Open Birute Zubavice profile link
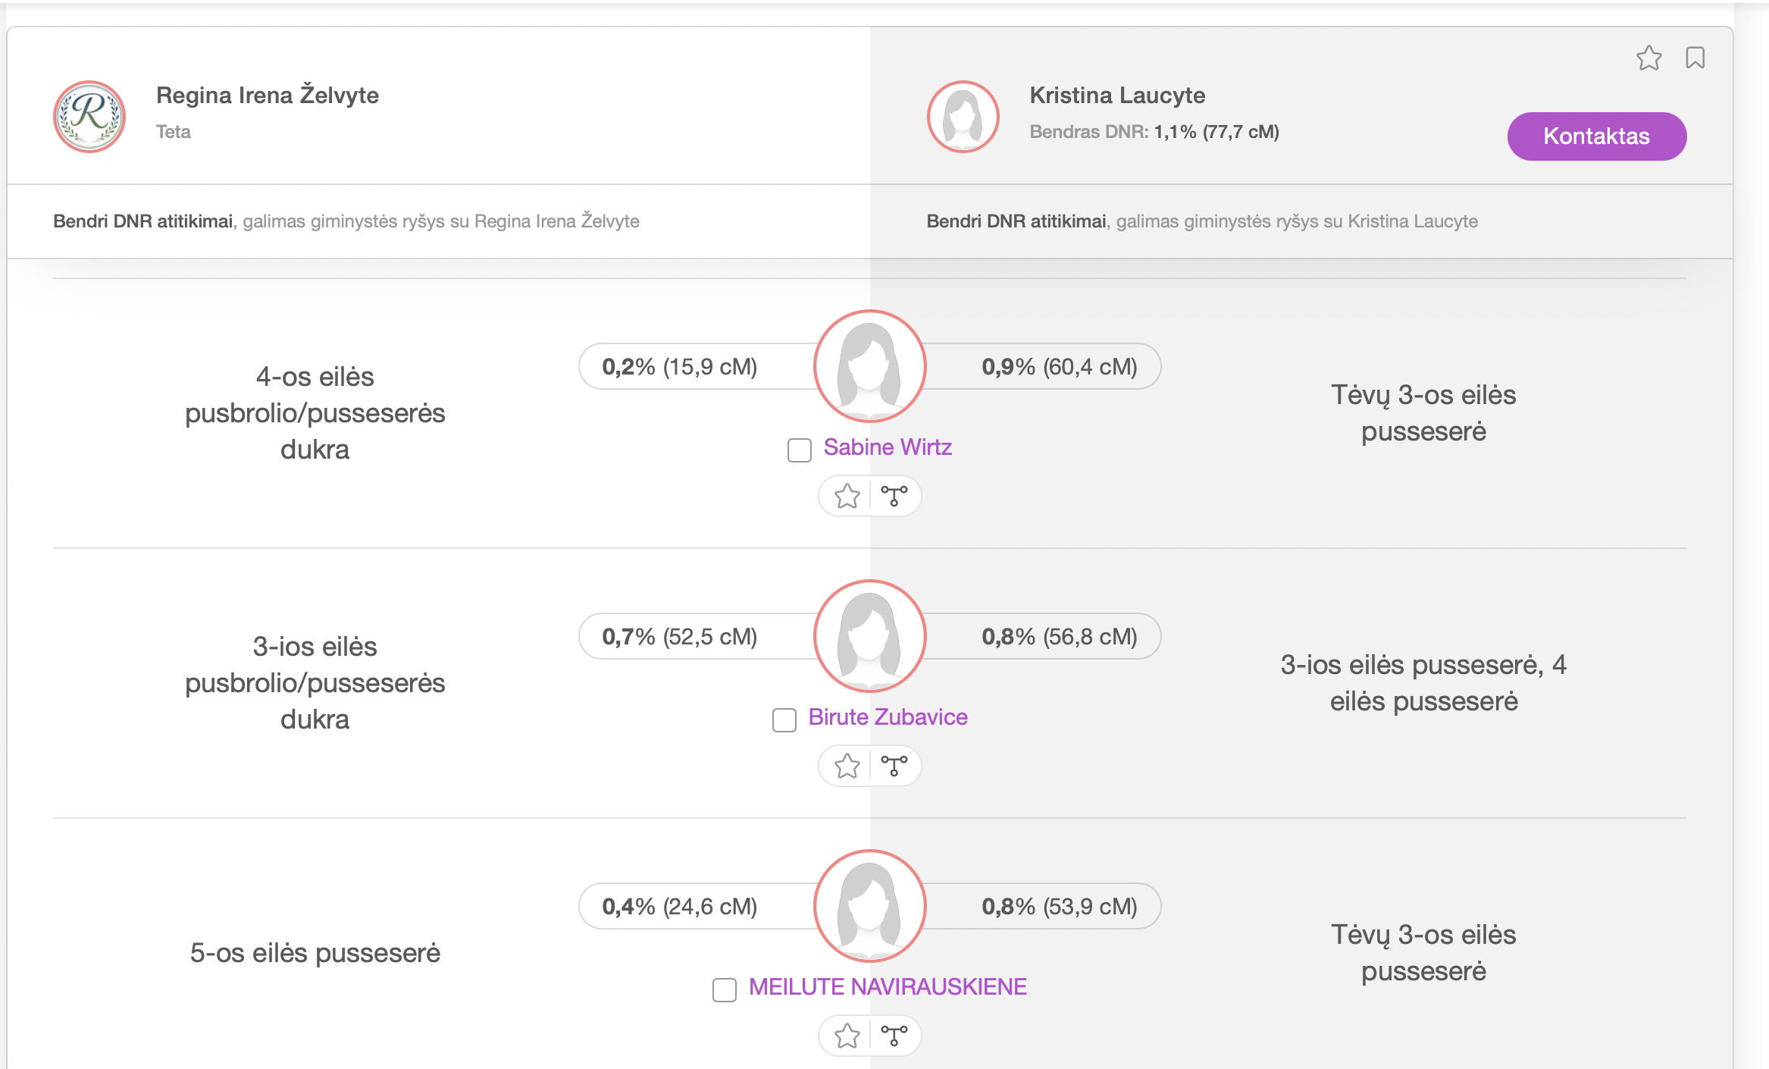1769x1069 pixels. (x=888, y=717)
